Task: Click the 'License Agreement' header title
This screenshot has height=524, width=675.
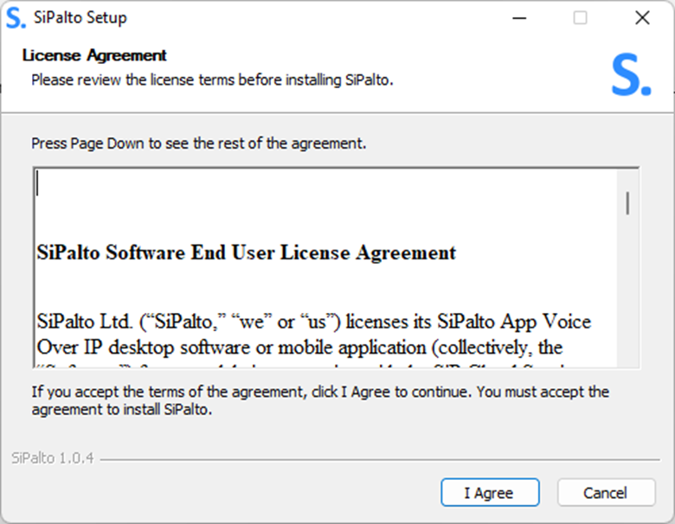Action: [x=94, y=55]
